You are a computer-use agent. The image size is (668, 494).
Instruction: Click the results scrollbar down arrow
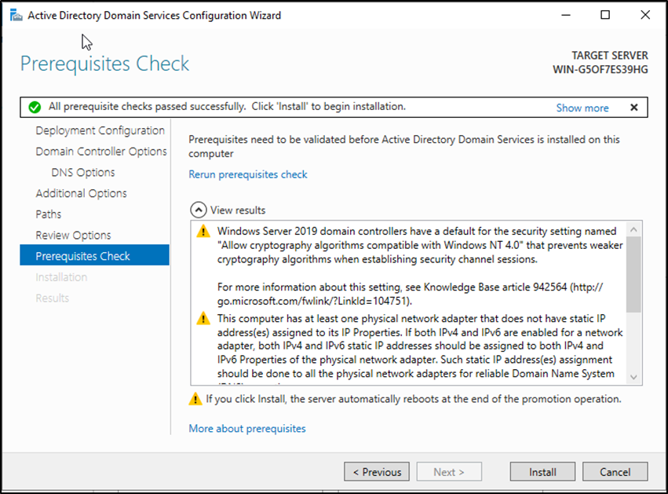(634, 378)
